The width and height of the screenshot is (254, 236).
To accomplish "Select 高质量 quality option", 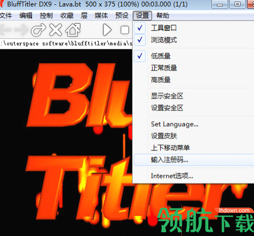I will coord(194,80).
